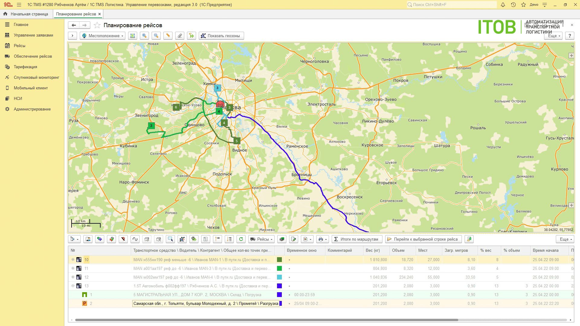Toggle favorite star for Планирование рейсов
The width and height of the screenshot is (580, 326).
pyautogui.click(x=97, y=25)
